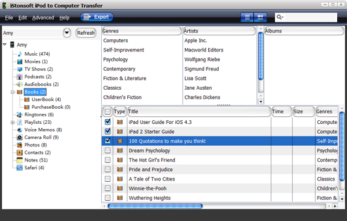
Task: Click the Camera Roll icon
Action: coord(20,137)
